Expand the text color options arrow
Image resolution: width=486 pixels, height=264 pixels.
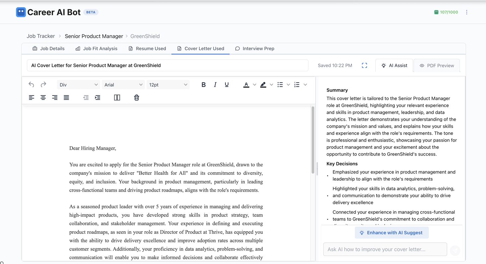click(x=255, y=85)
